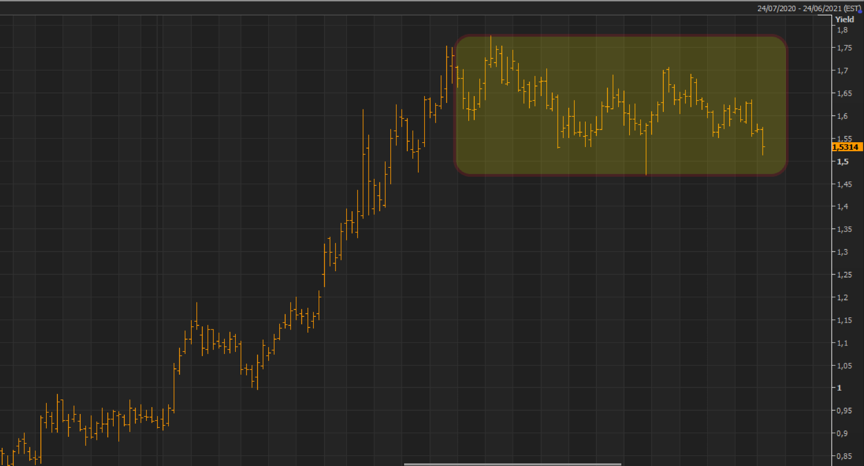Click the bold 1,5 axis label

[x=843, y=162]
